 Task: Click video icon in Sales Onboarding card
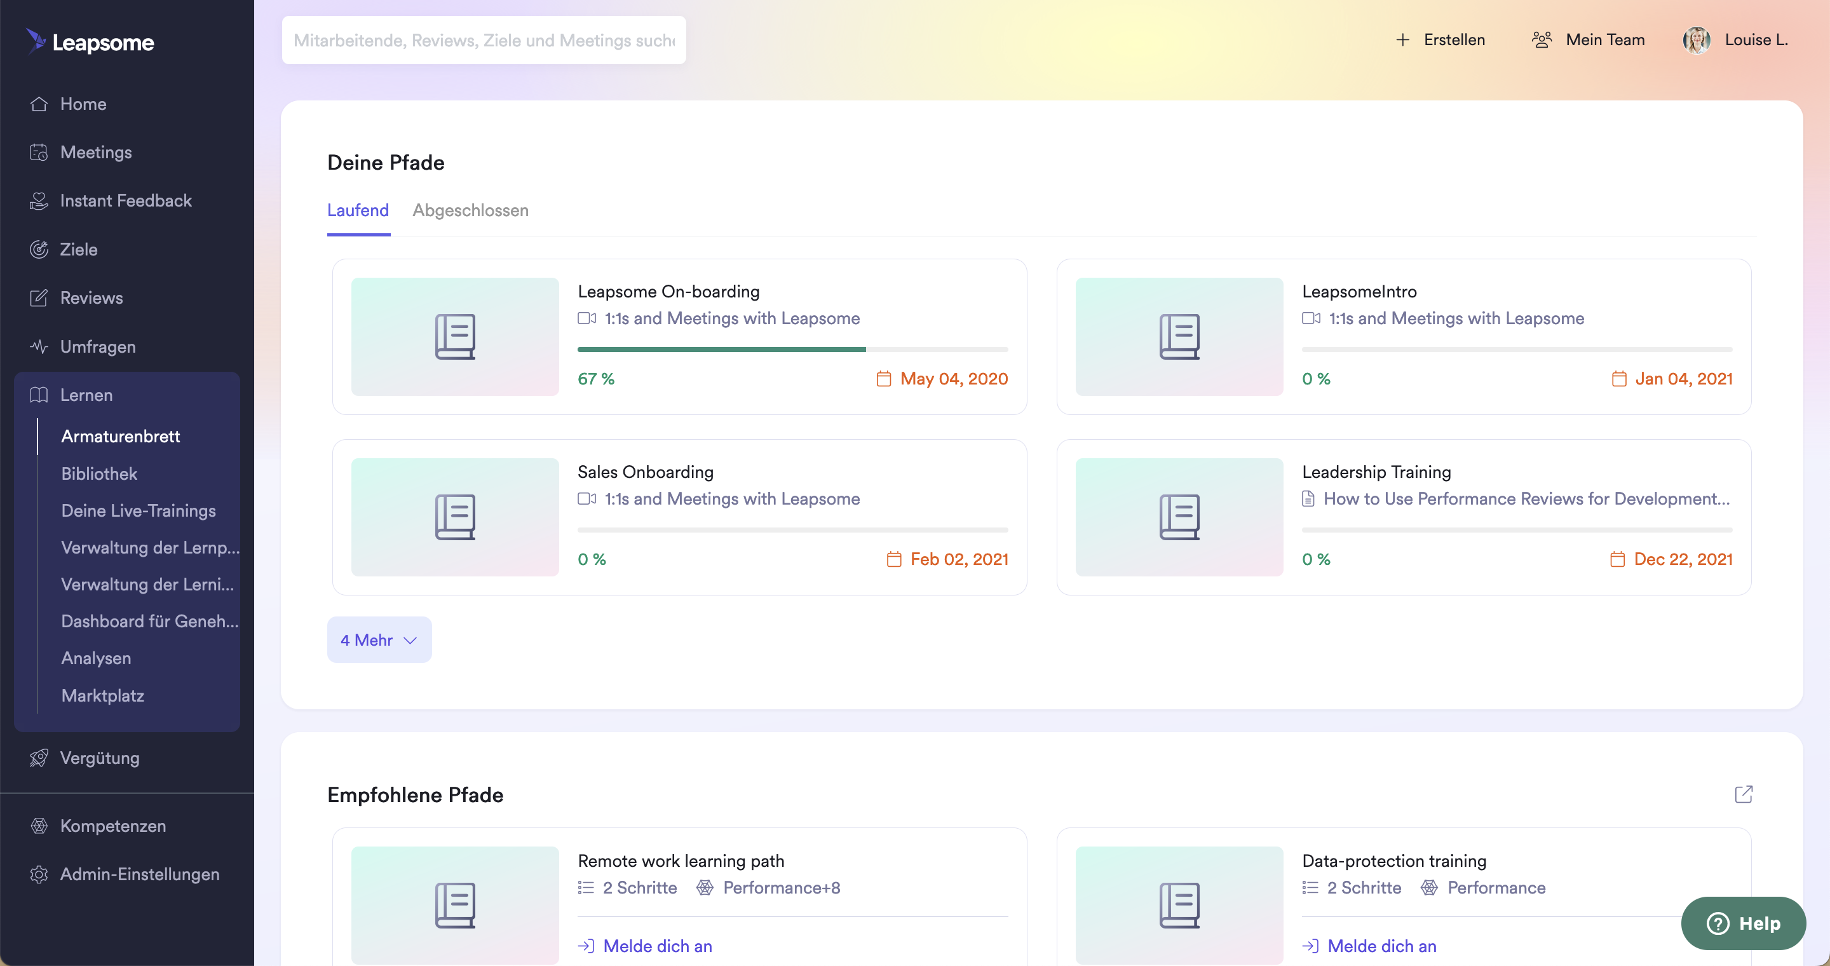(x=586, y=499)
